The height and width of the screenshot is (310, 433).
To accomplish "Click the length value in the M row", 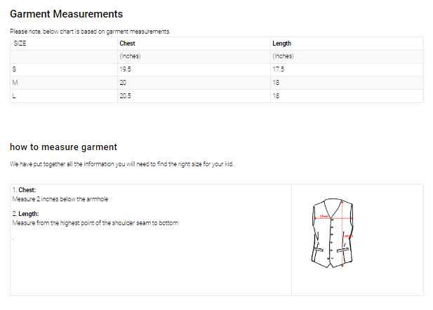I will [276, 83].
